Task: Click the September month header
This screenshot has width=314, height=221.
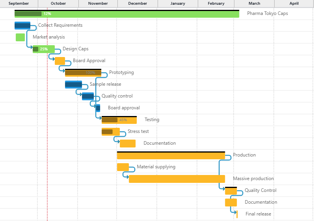Action: pos(19,4)
